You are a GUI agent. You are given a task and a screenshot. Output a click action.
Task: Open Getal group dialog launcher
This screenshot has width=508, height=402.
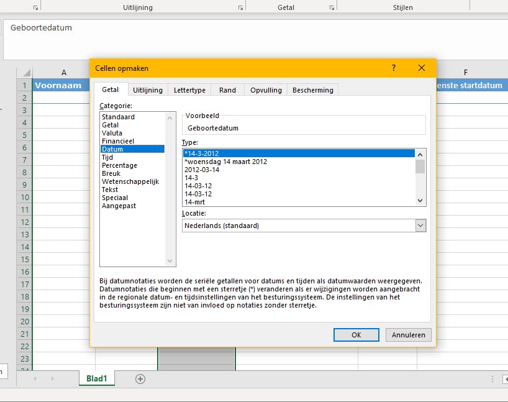[x=332, y=8]
